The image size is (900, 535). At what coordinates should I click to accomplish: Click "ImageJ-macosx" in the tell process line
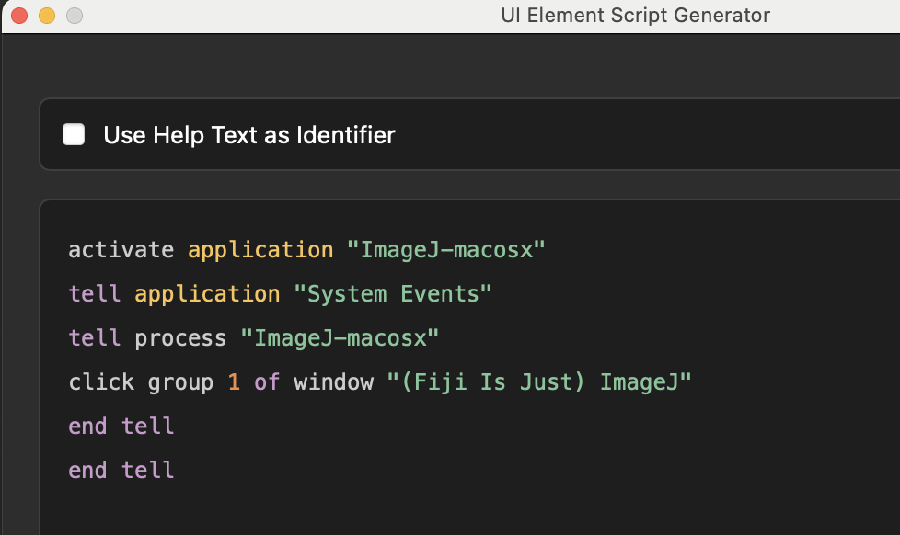(x=340, y=338)
